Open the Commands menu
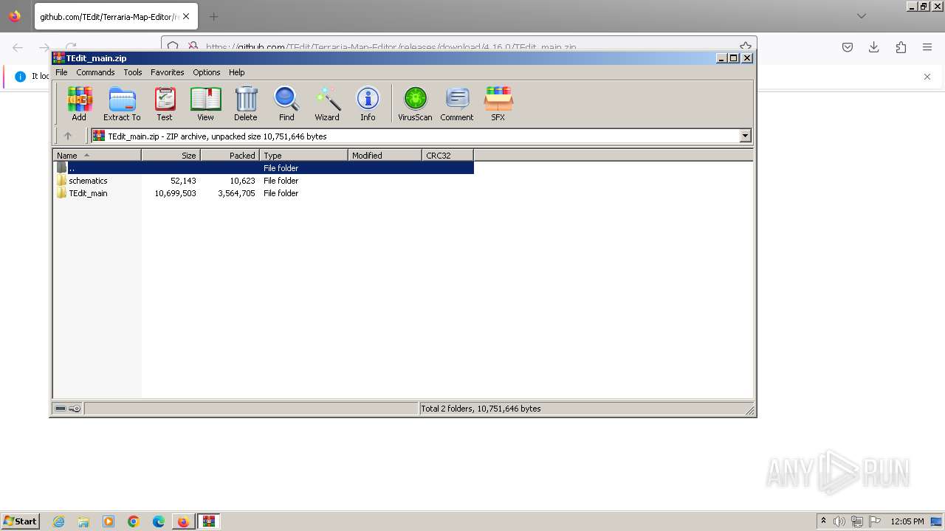This screenshot has width=945, height=531. [95, 72]
